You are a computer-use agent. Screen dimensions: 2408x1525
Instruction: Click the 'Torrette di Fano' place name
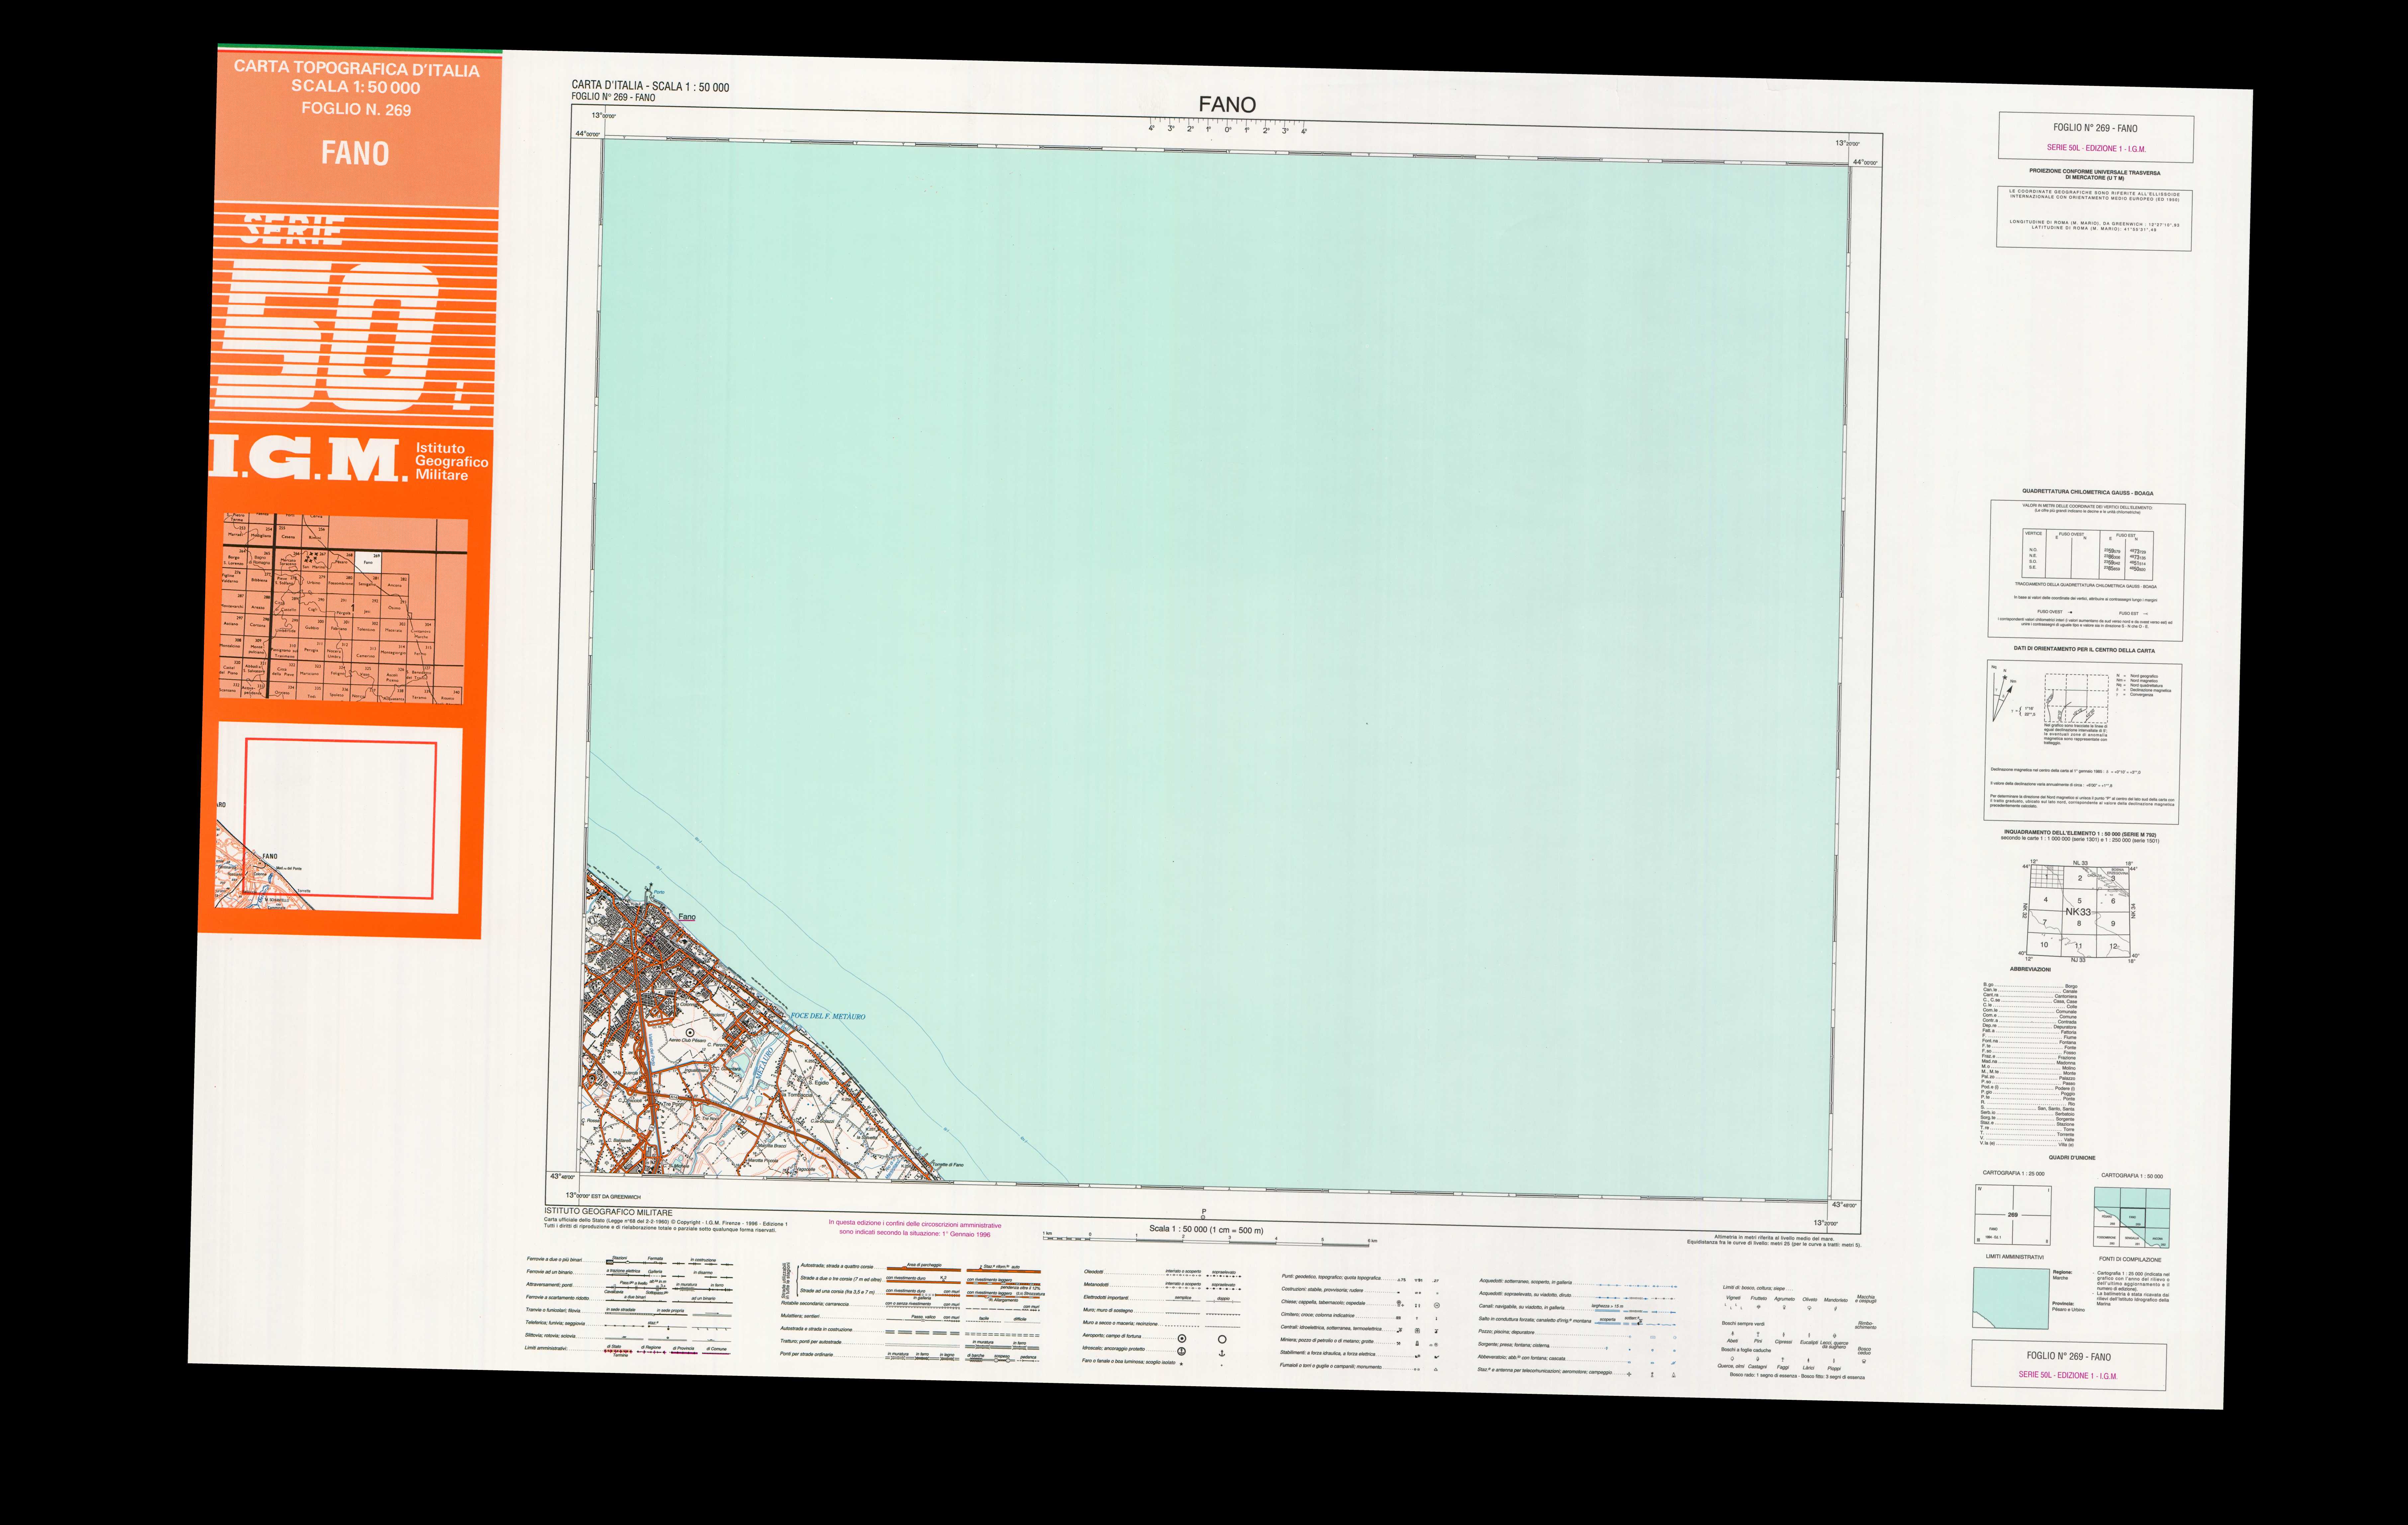pos(948,1165)
